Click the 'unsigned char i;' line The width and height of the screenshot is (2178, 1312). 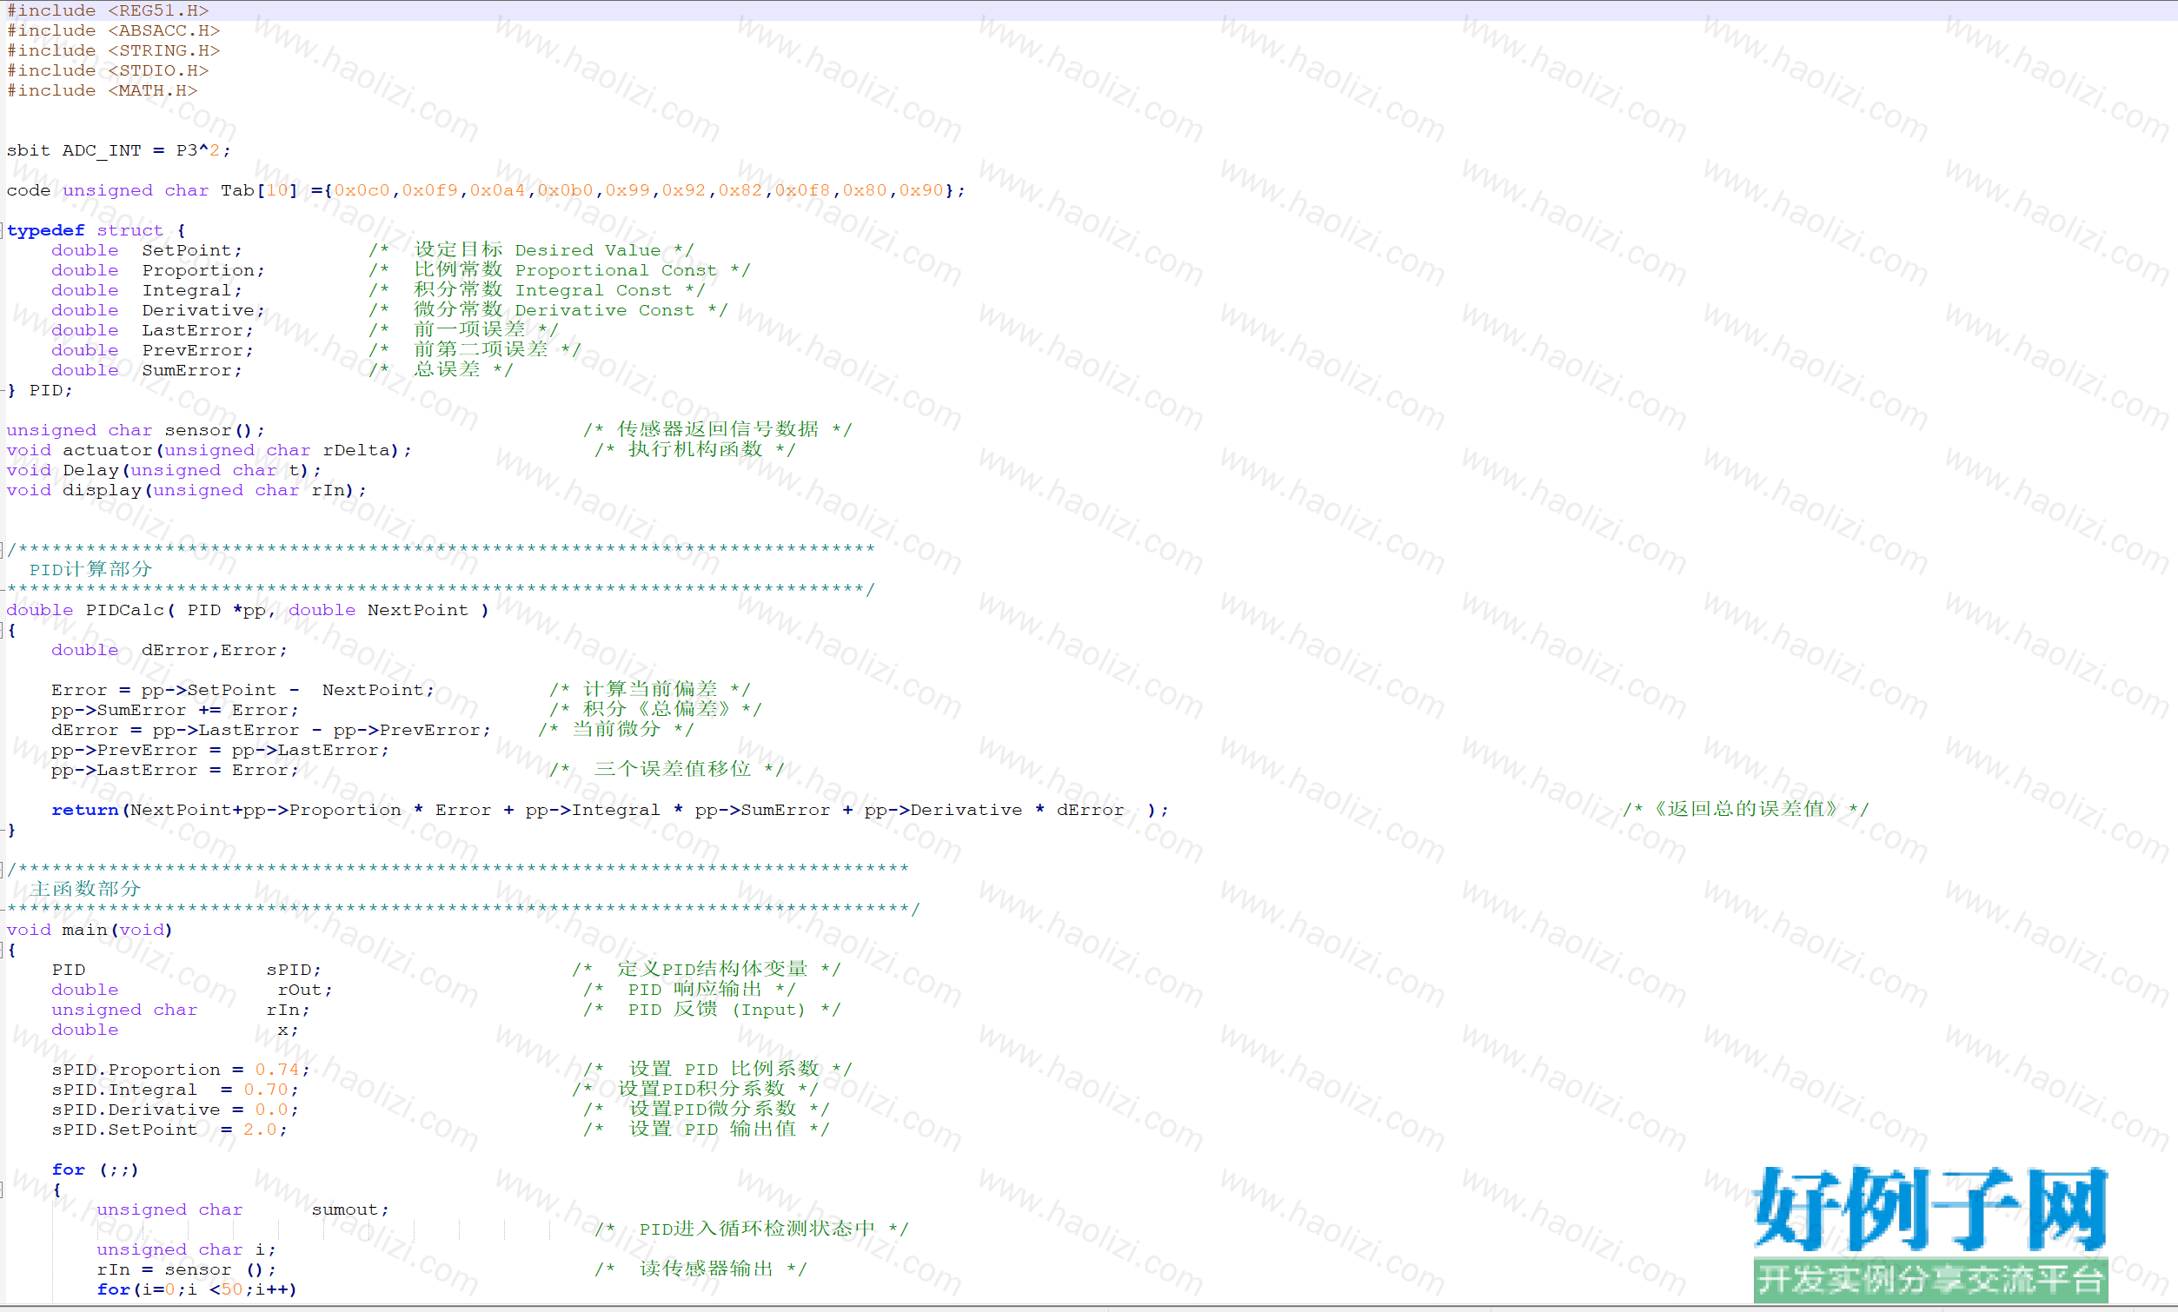pyautogui.click(x=187, y=1250)
